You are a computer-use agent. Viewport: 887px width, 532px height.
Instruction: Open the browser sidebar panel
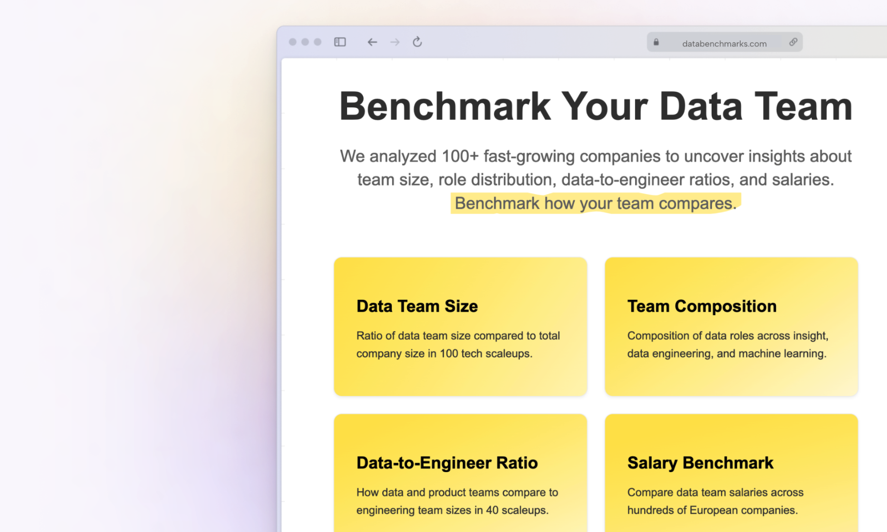[x=339, y=42]
